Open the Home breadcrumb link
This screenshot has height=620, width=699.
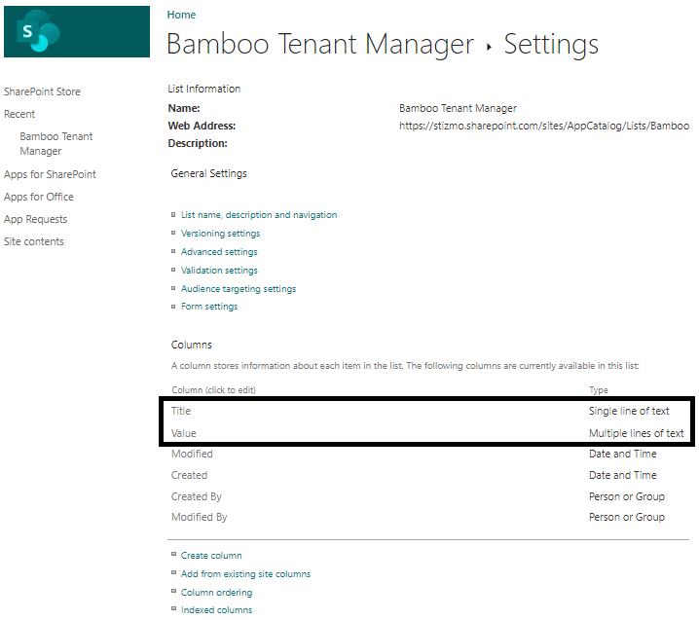coord(181,15)
